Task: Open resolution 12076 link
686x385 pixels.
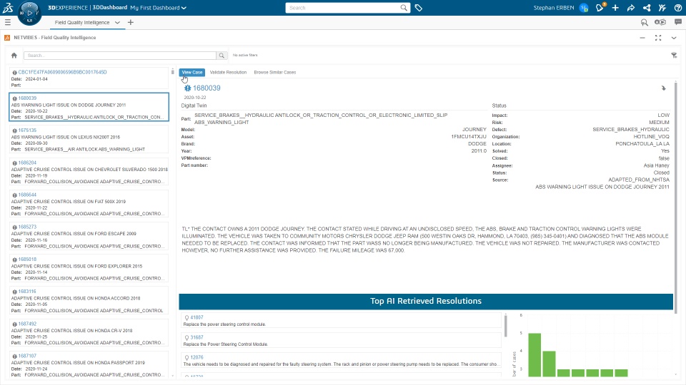Action: pos(197,357)
